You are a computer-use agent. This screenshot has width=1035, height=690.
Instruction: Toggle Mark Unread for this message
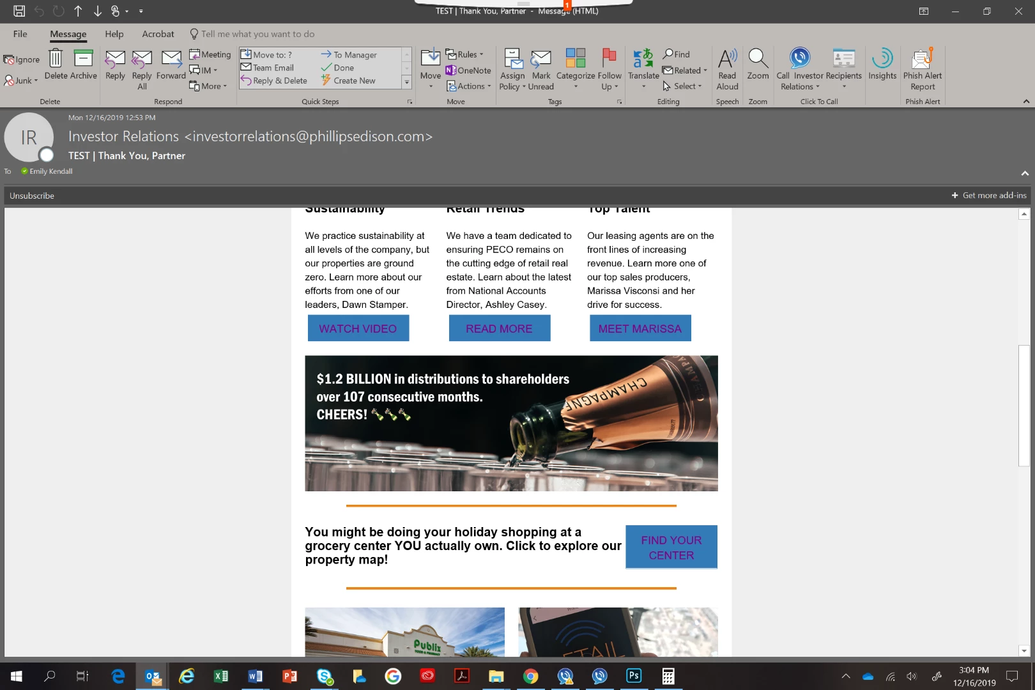click(541, 70)
